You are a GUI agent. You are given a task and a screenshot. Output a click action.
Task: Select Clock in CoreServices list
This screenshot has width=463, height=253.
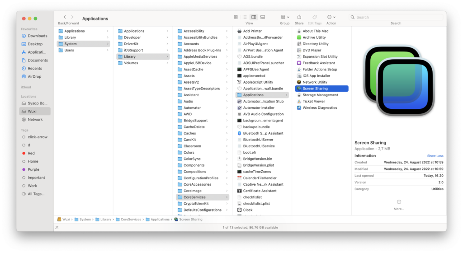(262, 210)
